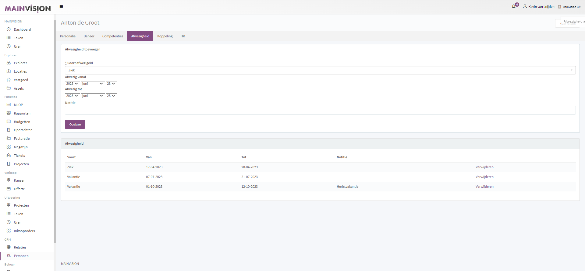Click the Mainvision logo

tap(28, 8)
